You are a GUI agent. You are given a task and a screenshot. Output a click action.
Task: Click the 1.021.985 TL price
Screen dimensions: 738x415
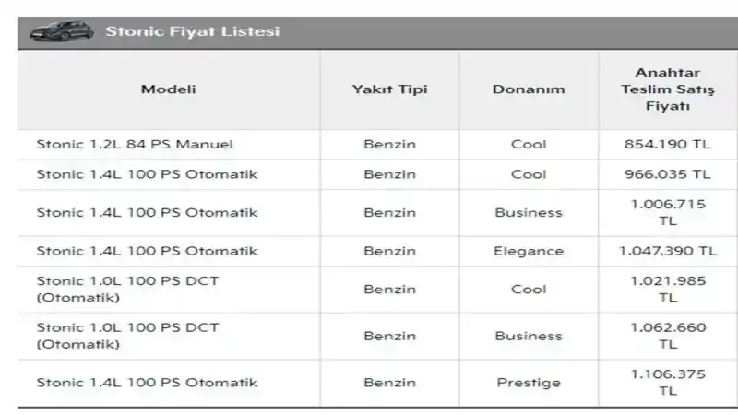tap(668, 289)
